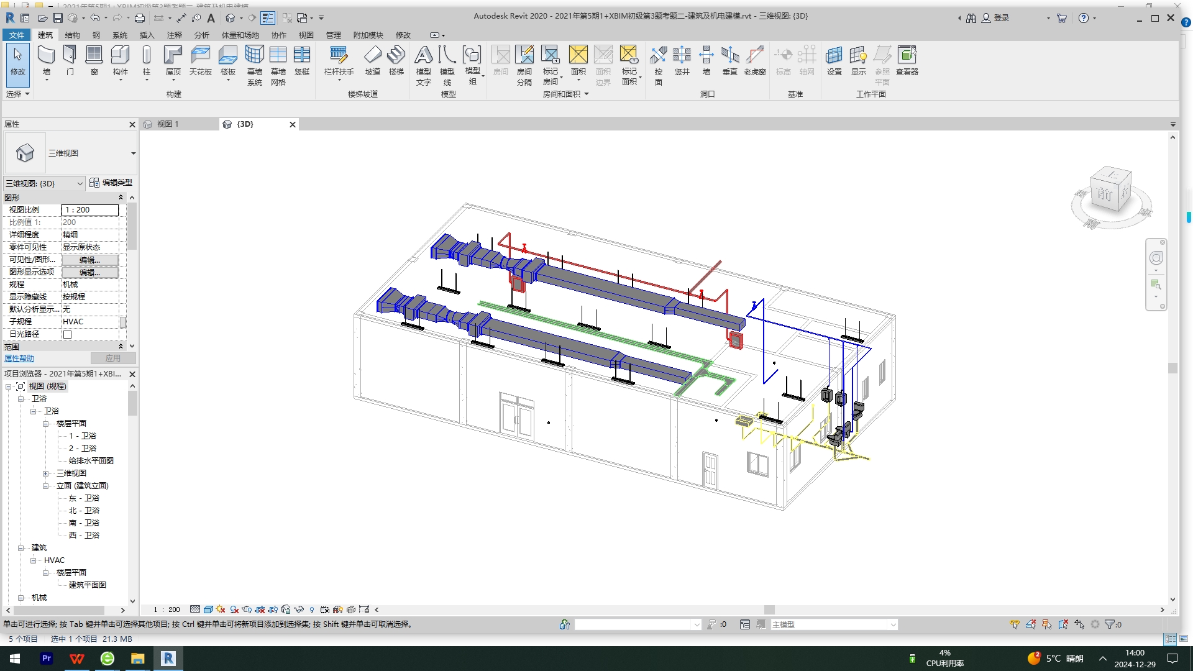Viewport: 1193px width, 671px height.
Task: Click the 幕墙网格 (Curtain Grid) tool
Action: pos(278,65)
